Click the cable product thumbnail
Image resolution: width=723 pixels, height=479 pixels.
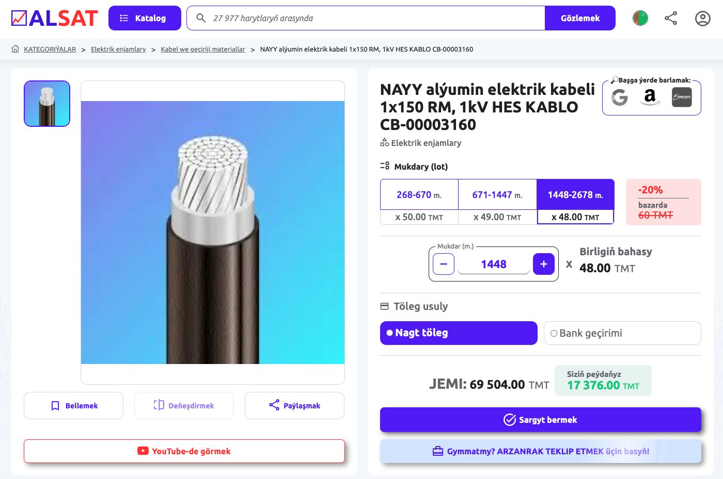47,104
